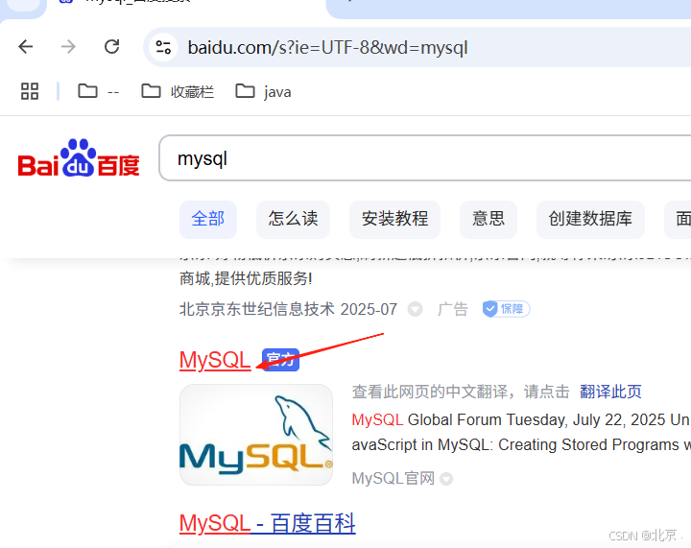Click the browser forward arrow
The width and height of the screenshot is (691, 548).
tap(68, 46)
